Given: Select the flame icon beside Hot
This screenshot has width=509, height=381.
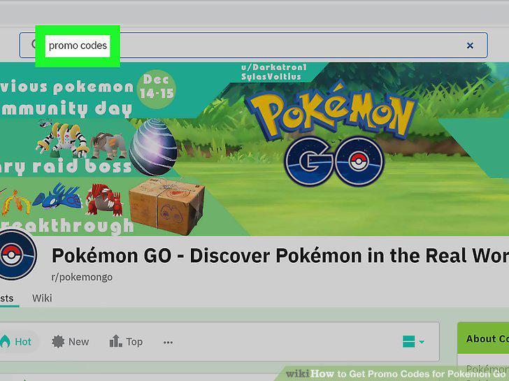Looking at the screenshot, I should (5, 341).
